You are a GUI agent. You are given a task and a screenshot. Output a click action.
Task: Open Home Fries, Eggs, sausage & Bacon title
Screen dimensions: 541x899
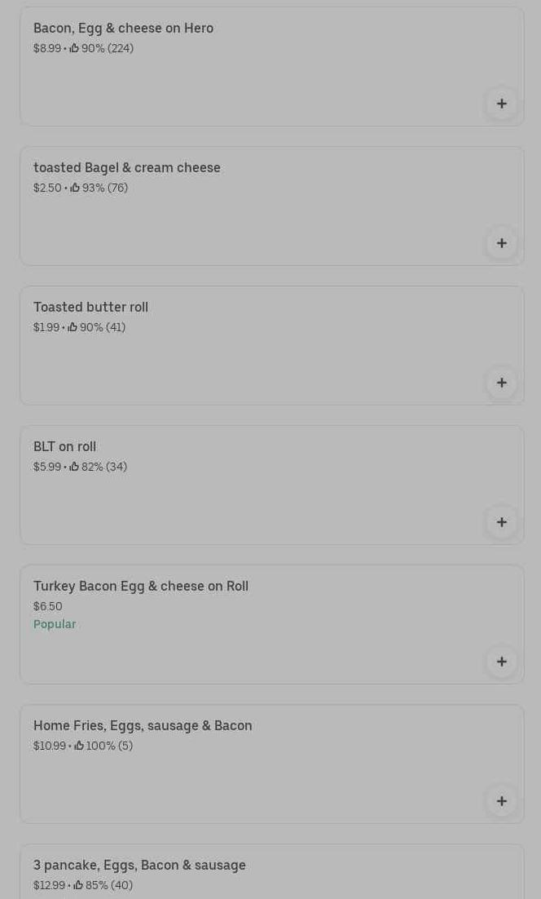tap(143, 725)
